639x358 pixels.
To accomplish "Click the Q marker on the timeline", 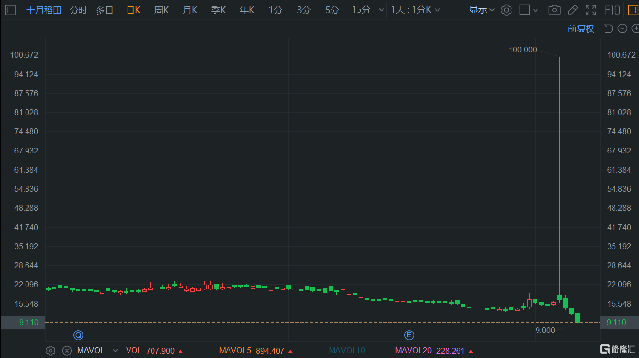I will pyautogui.click(x=78, y=335).
